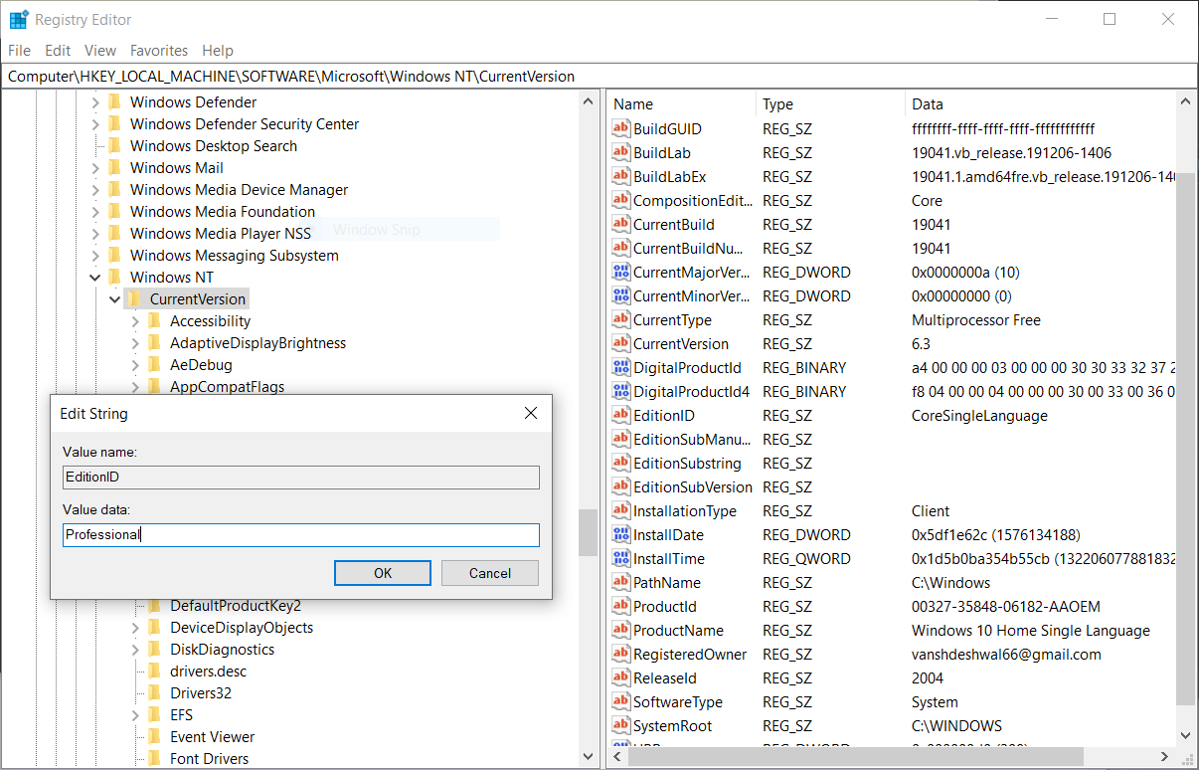Expand the Windows Media Foundation key
The height and width of the screenshot is (770, 1199).
click(95, 212)
